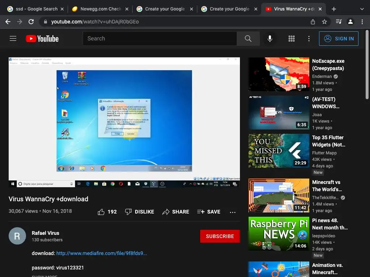Screen dimensions: 370x277
Task: Open a new browser tab
Action: click(334, 9)
